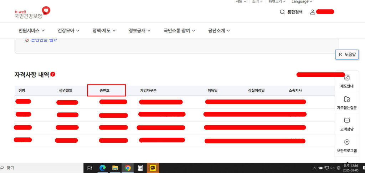Expand the 민원서비스 menu
The image size is (365, 173).
coord(31,31)
